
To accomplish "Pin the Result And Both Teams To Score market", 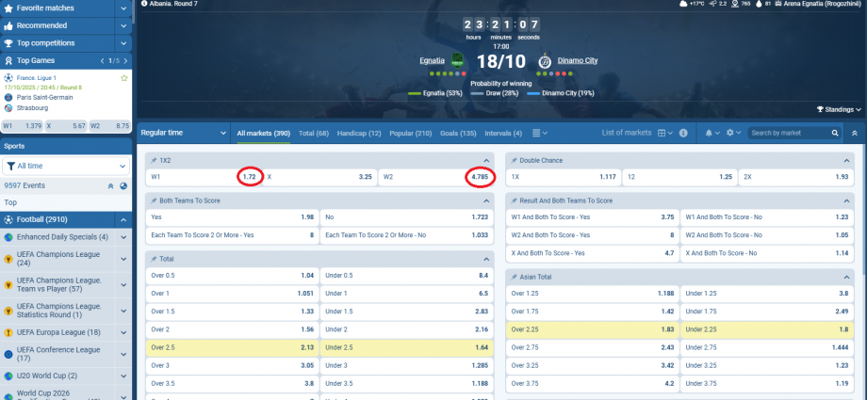I will coord(515,201).
